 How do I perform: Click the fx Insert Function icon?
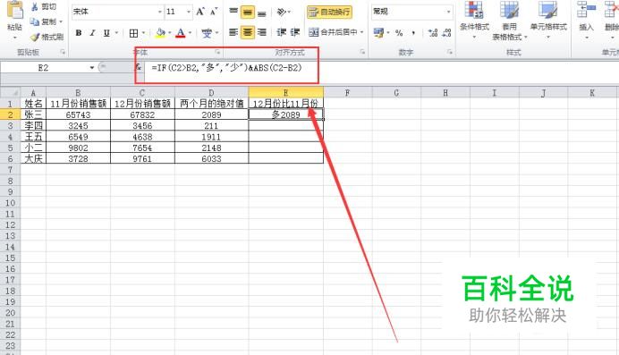point(138,67)
